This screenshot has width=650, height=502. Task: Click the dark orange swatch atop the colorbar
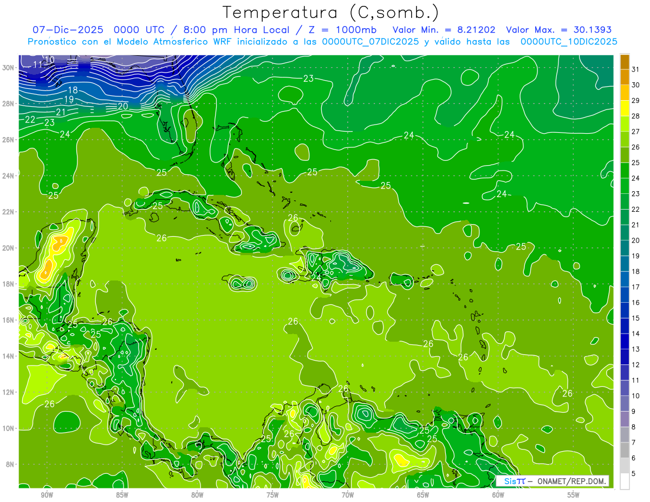(x=625, y=62)
